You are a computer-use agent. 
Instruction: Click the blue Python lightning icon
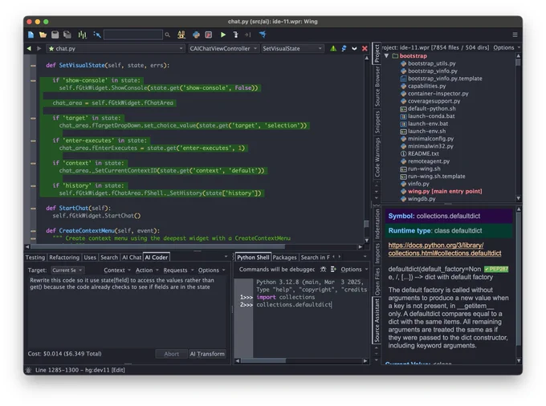(x=344, y=48)
